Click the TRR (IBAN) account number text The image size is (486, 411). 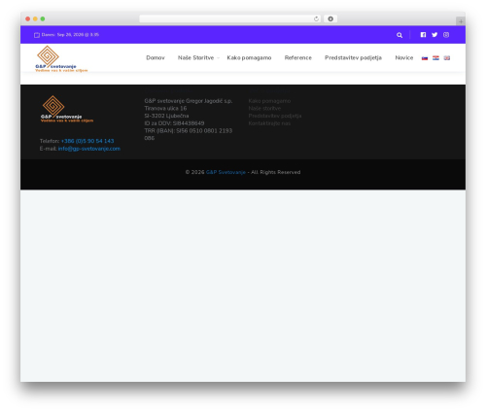(189, 134)
